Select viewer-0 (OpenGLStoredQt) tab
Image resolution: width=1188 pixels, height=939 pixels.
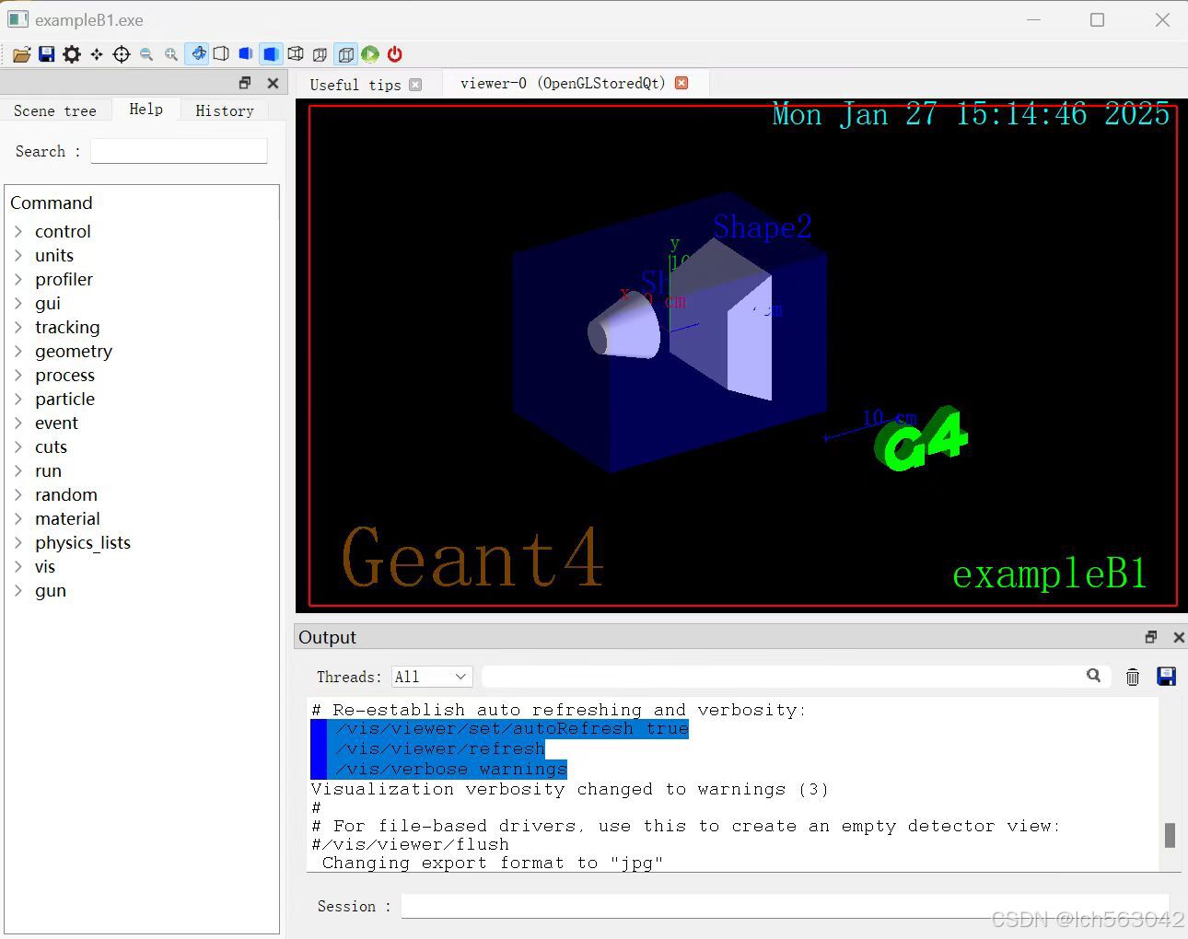point(563,83)
